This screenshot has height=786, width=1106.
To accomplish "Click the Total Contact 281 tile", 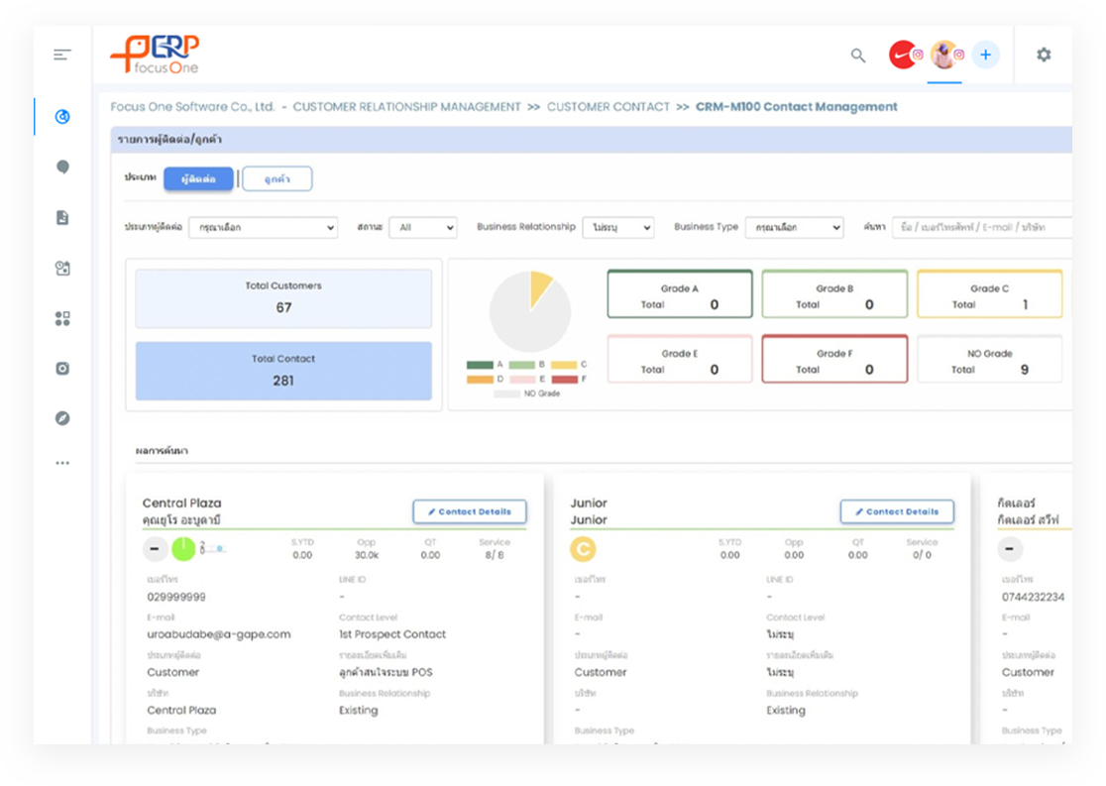I will point(283,371).
